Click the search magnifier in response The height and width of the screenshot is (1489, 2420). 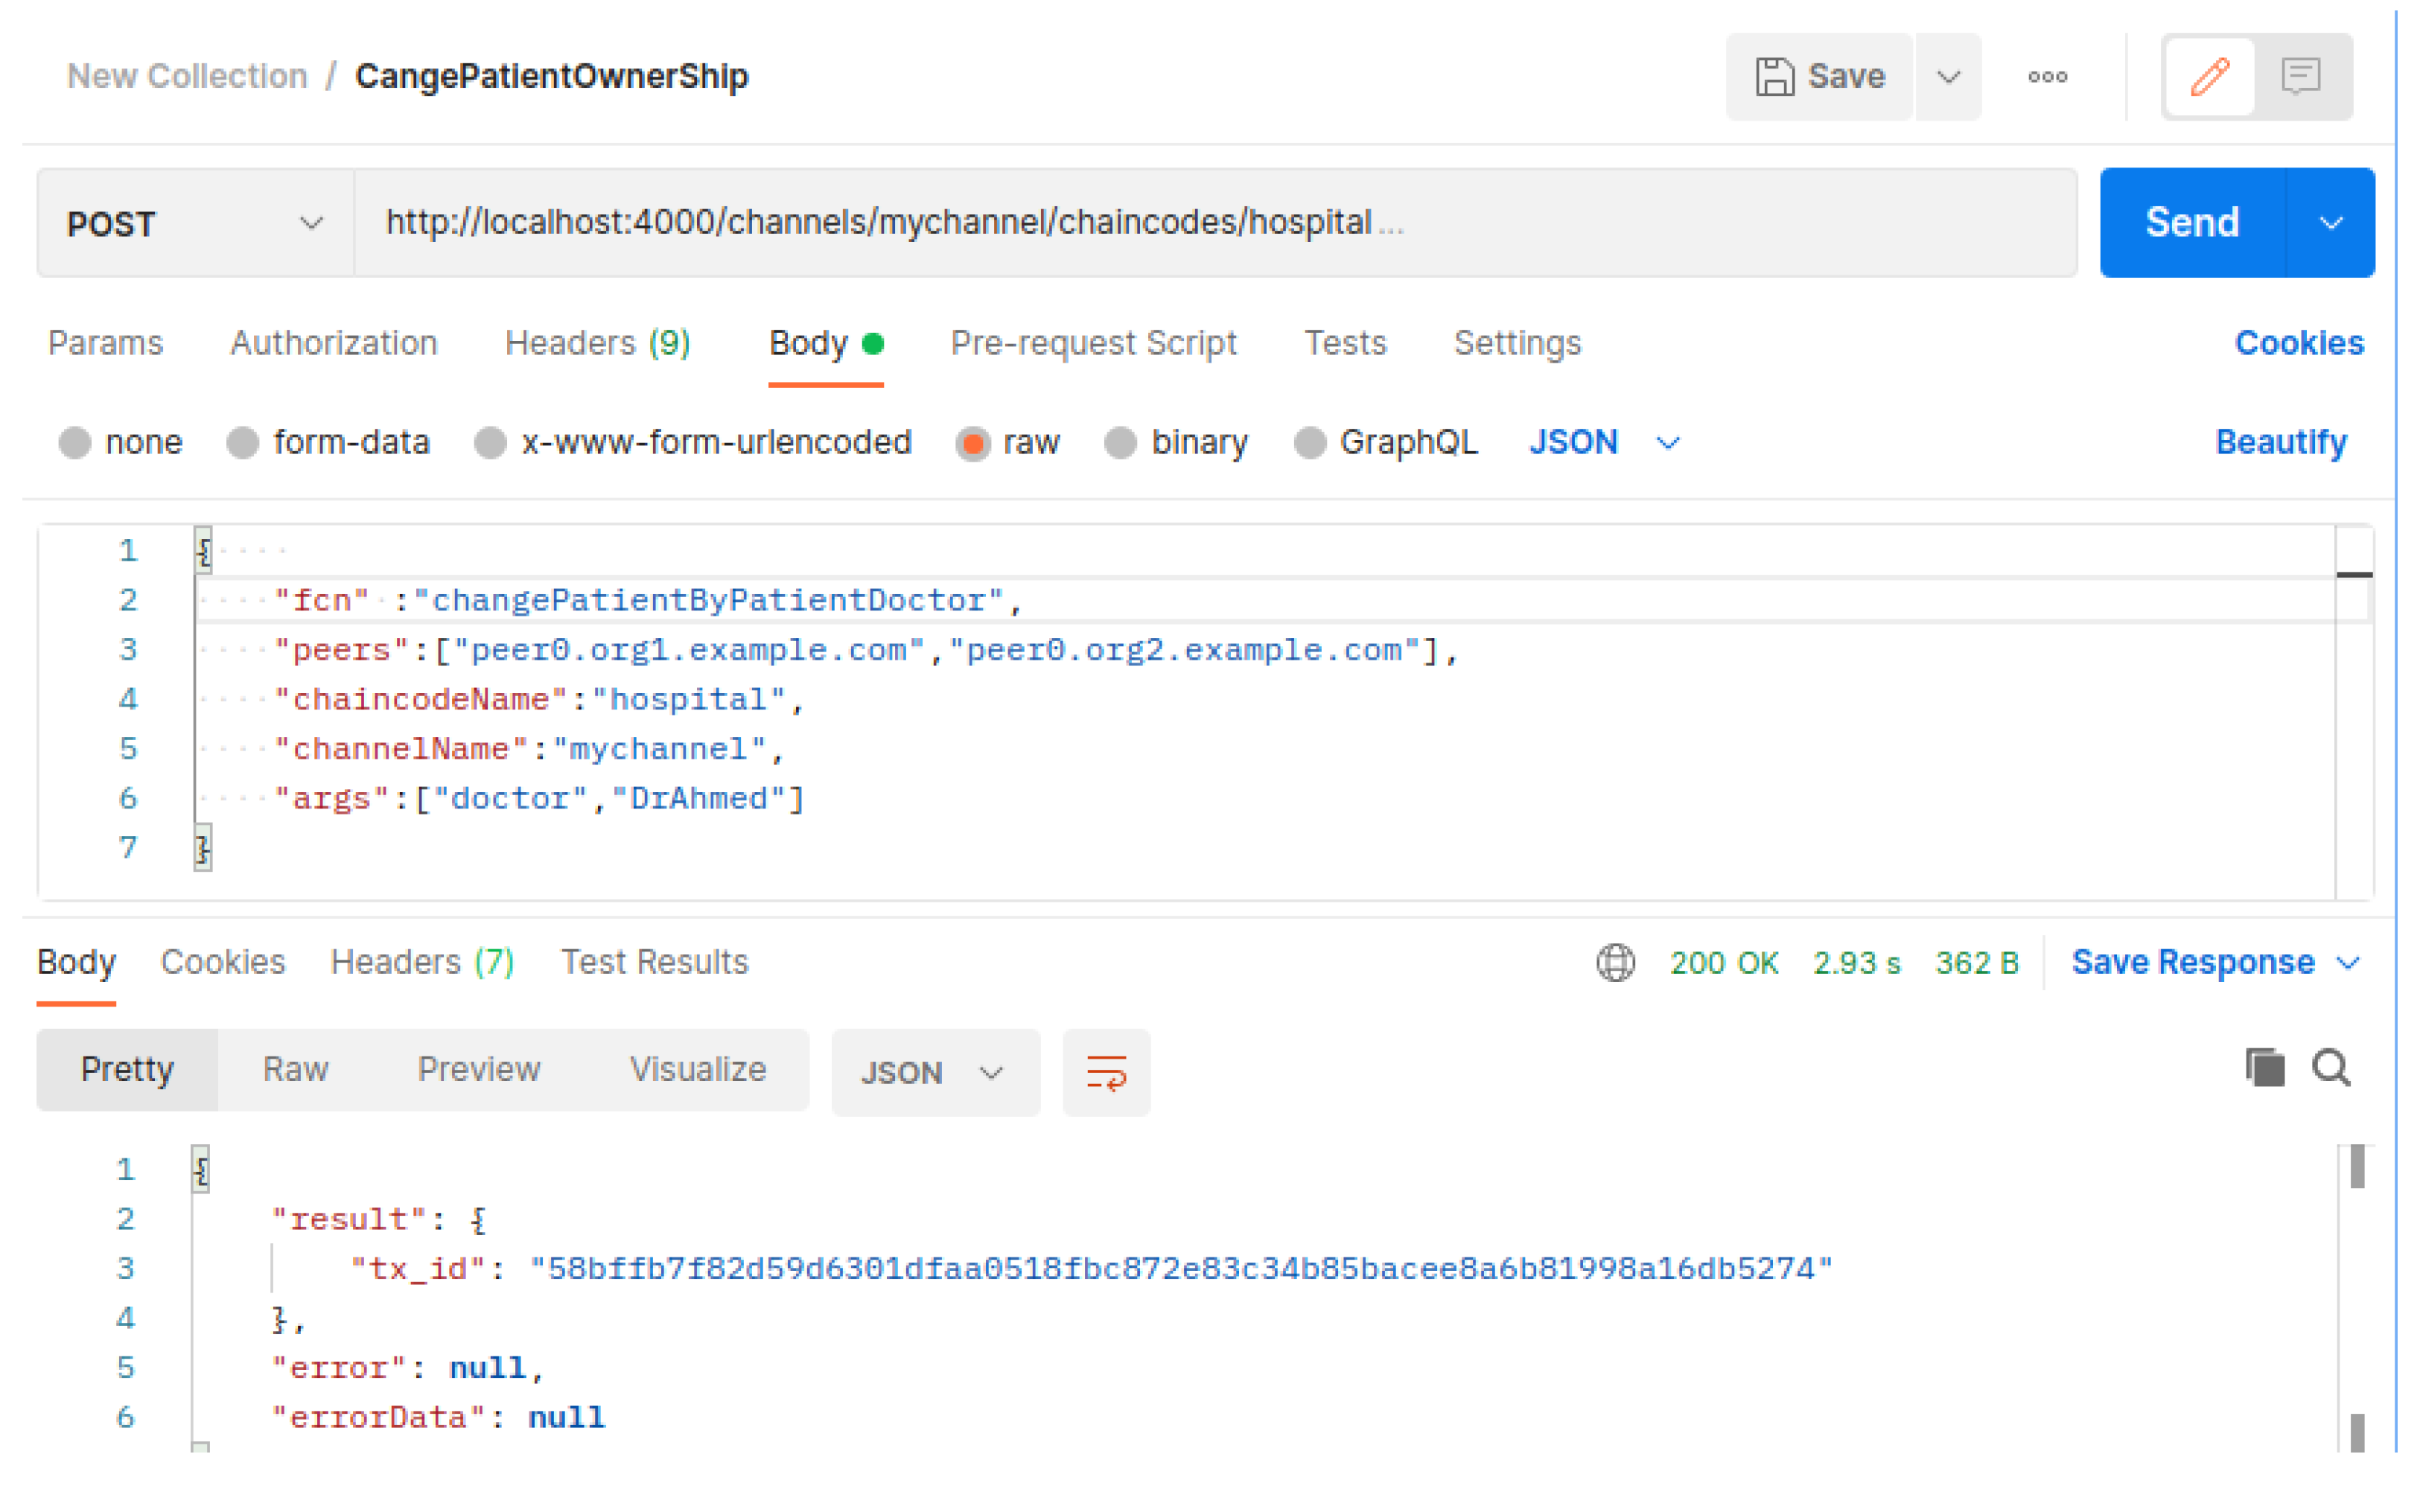click(x=2331, y=1068)
